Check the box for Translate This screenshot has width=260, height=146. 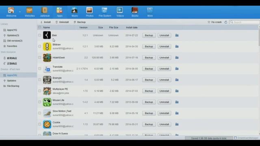pos(39,69)
